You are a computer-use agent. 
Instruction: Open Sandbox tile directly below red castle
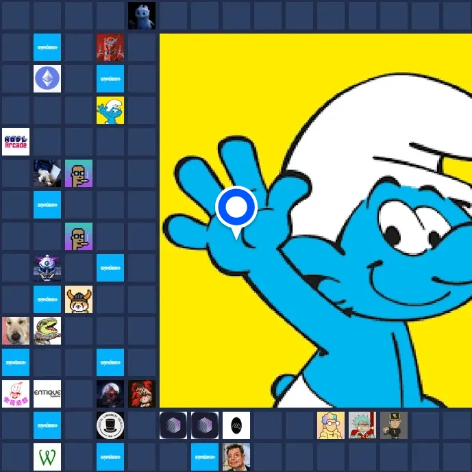(110, 79)
